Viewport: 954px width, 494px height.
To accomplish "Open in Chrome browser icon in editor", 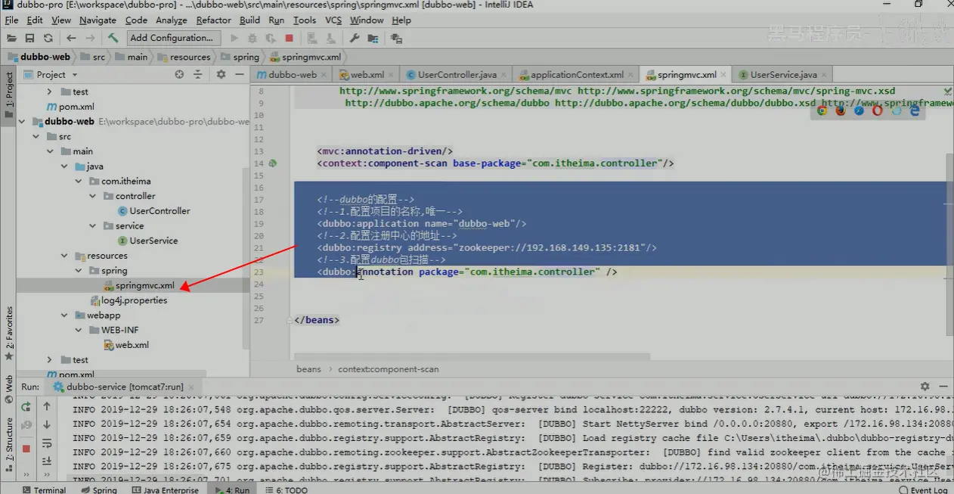I will (x=822, y=110).
